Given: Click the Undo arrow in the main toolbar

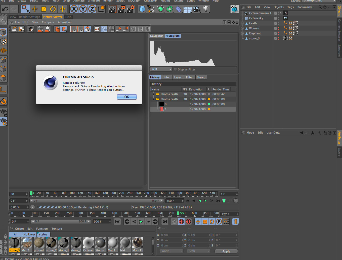Looking at the screenshot, I should 5,9.
